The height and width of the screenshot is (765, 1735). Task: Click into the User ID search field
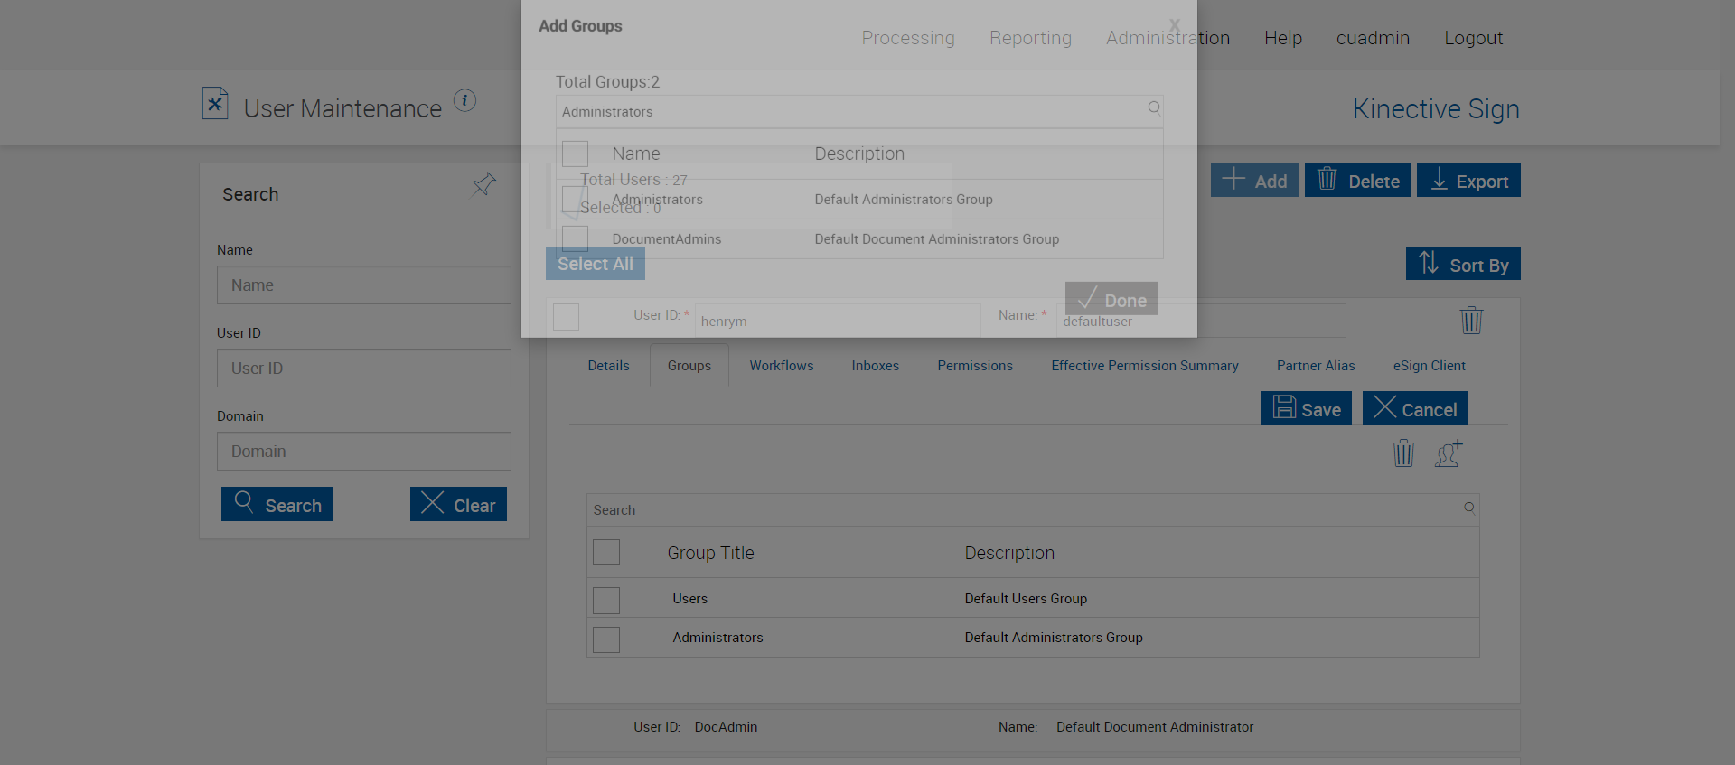coord(364,369)
